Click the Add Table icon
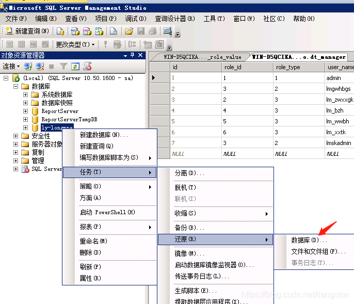354x304 pixels. tap(148, 44)
